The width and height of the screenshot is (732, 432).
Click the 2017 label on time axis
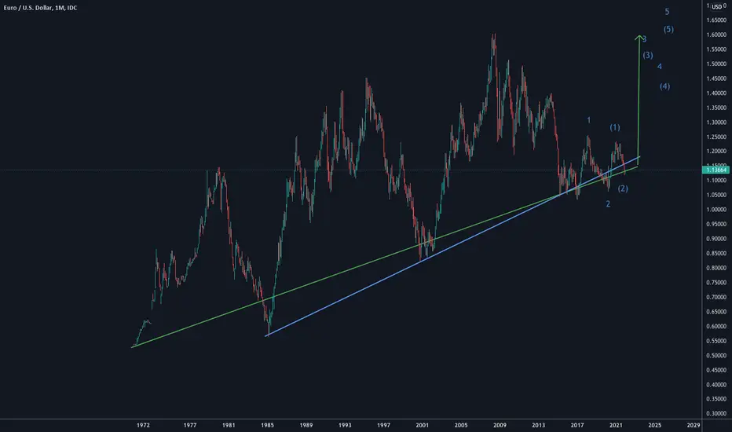(x=577, y=425)
